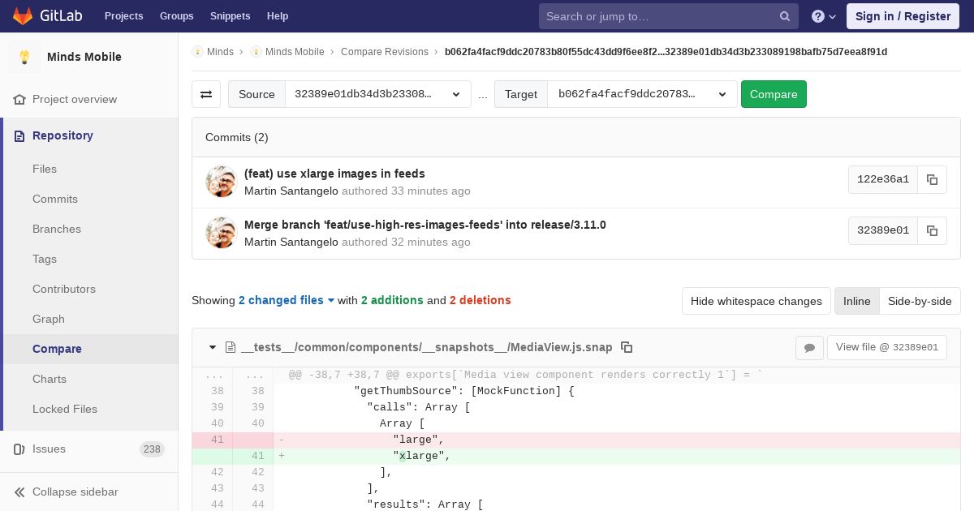Click the GitLab fox logo
This screenshot has width=974, height=511.
(23, 16)
